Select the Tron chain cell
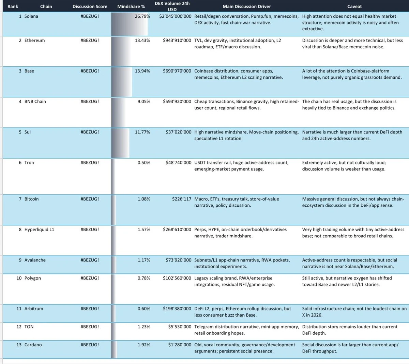Image resolution: width=409 pixels, height=364 pixels. pos(29,163)
